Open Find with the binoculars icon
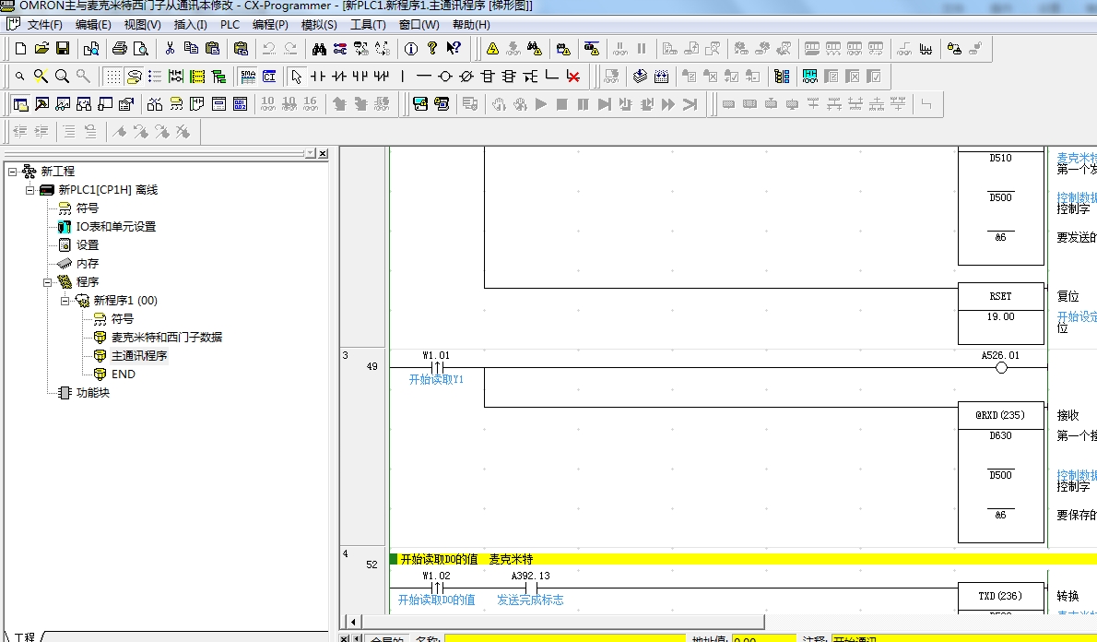Screen dimensions: 1097x642 [319, 48]
